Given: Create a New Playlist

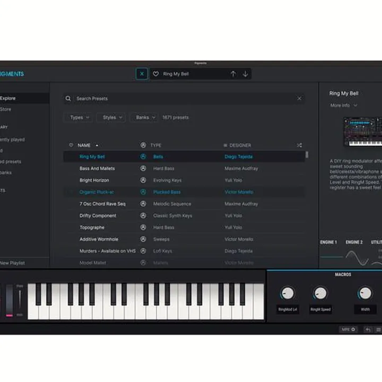Looking at the screenshot, I should point(12,263).
